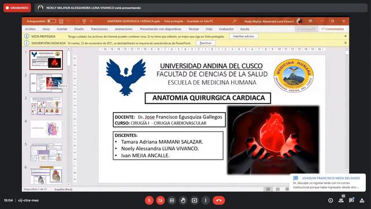Click slide editor vertical scrollbar up arrow

[x=347, y=49]
